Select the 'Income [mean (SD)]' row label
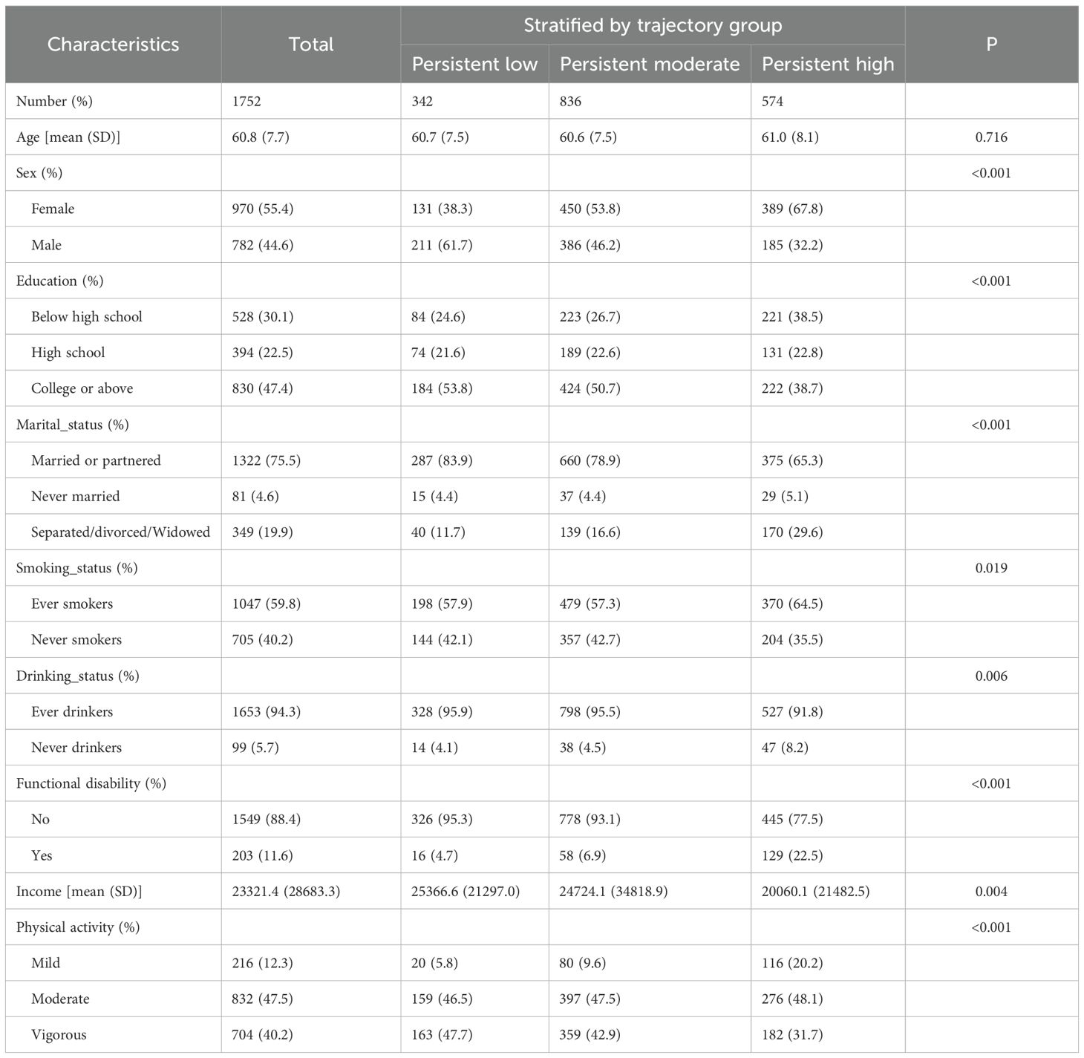Viewport: 1084px width, 1058px height. [x=79, y=891]
